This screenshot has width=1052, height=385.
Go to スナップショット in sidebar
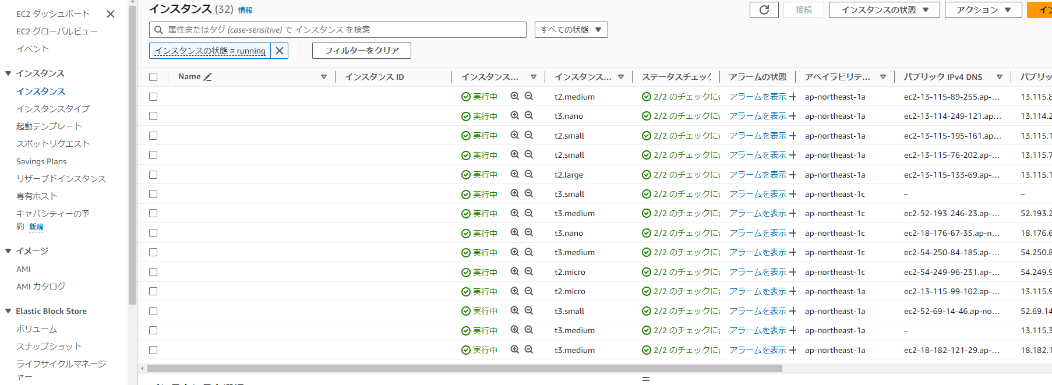(49, 347)
